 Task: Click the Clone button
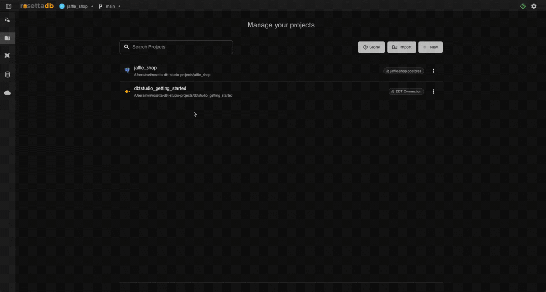click(371, 47)
